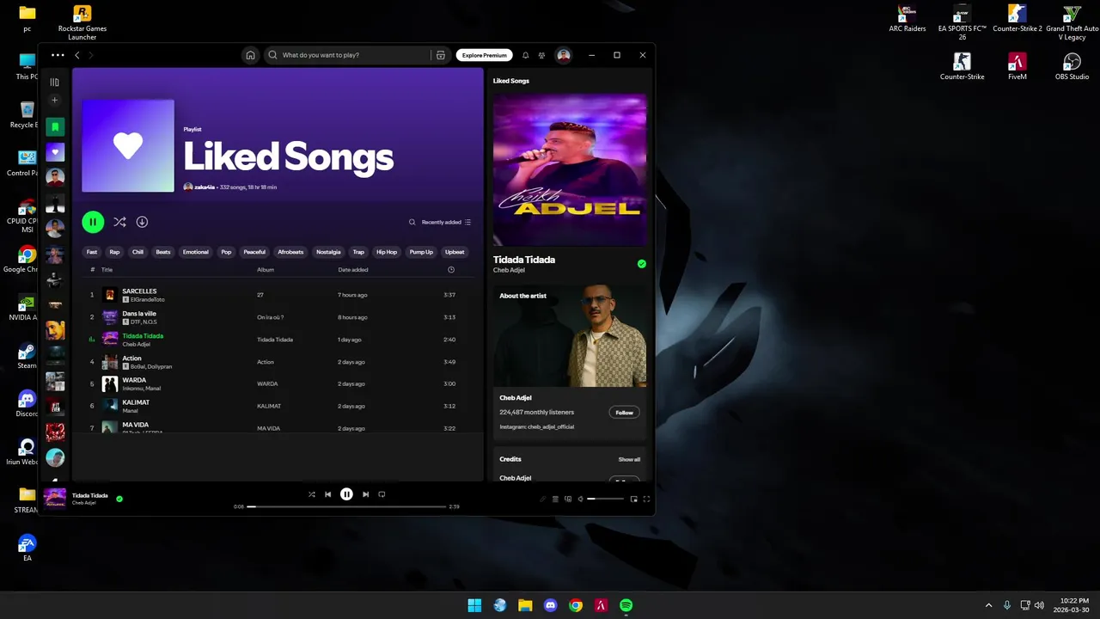Open the green bookmark item in sidebar
1100x619 pixels.
pos(55,127)
